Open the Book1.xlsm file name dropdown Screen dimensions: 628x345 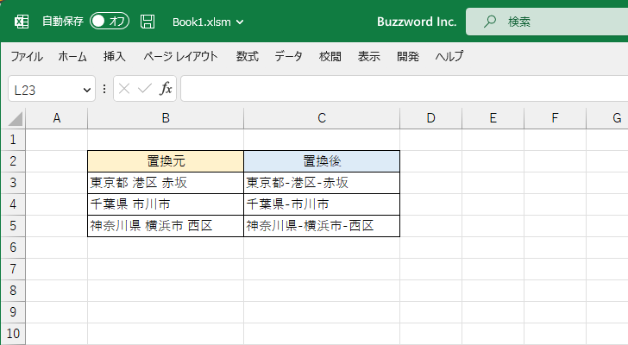pos(208,22)
